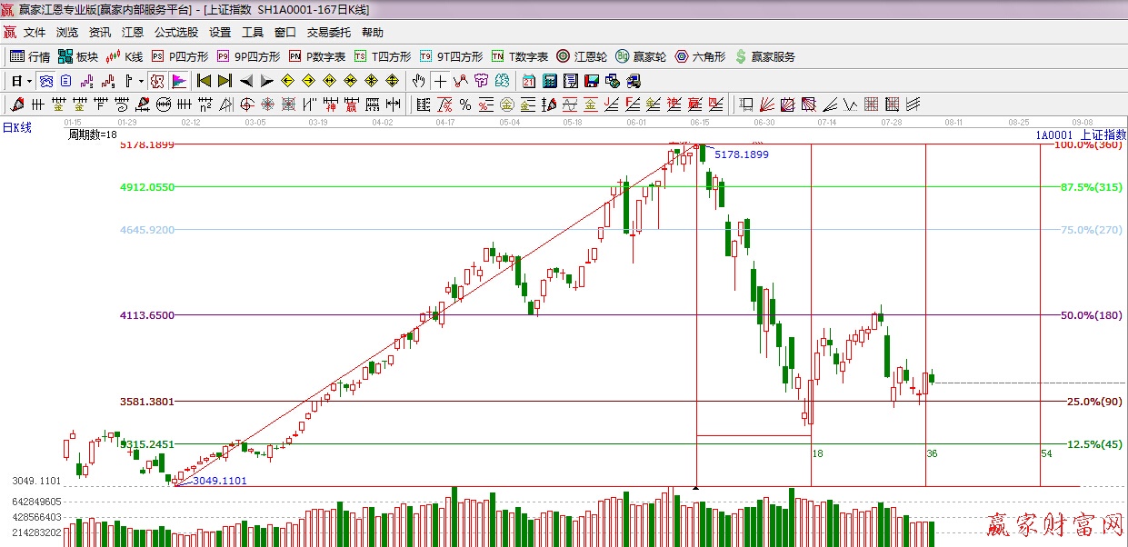The width and height of the screenshot is (1128, 547).
Task: Click the 行情 quotes button
Action: pyautogui.click(x=30, y=56)
